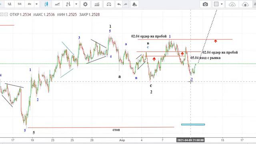Screen dimensions: 256x144
Task: Select the line chart style icon
Action: tap(57, 4)
